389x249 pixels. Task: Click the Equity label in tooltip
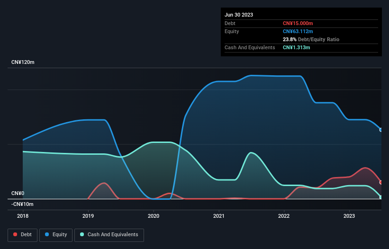click(x=232, y=31)
